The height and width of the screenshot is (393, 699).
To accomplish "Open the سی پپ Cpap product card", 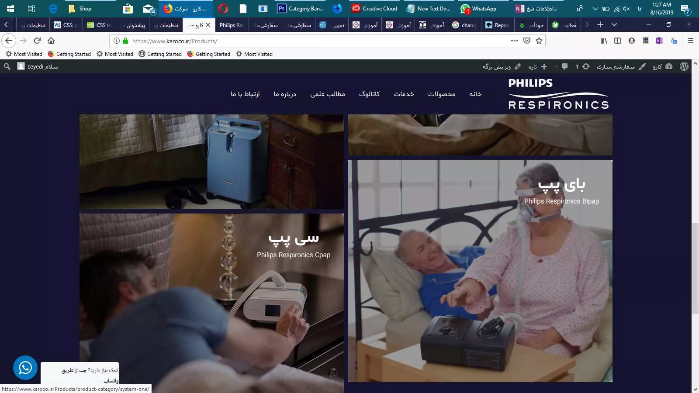I will tap(211, 303).
